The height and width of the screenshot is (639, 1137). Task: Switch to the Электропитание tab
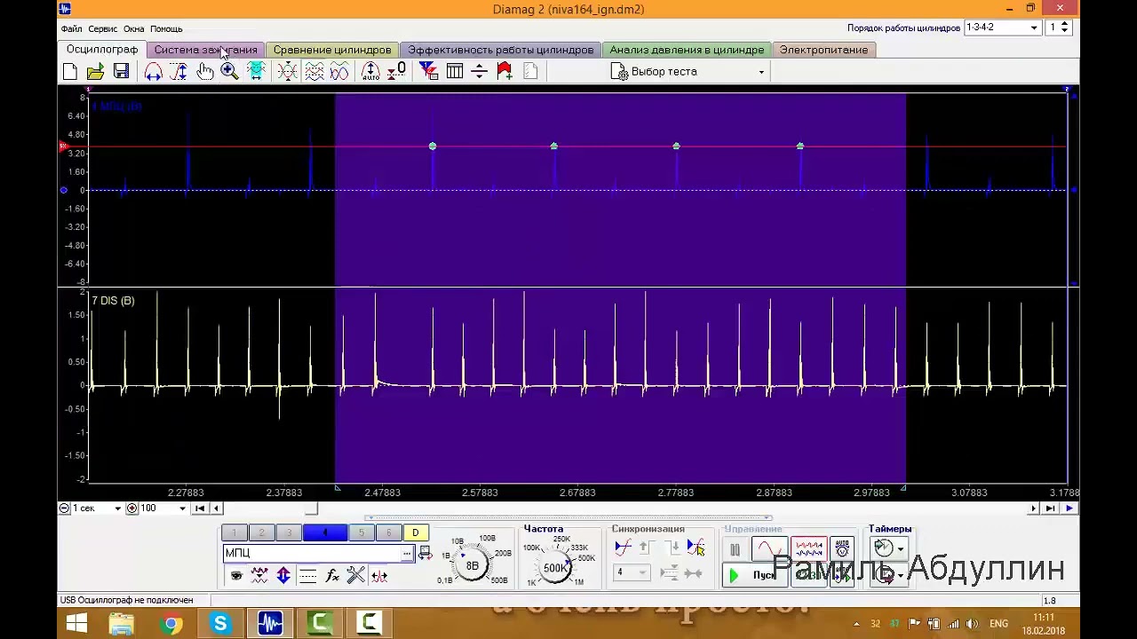pyautogui.click(x=823, y=50)
